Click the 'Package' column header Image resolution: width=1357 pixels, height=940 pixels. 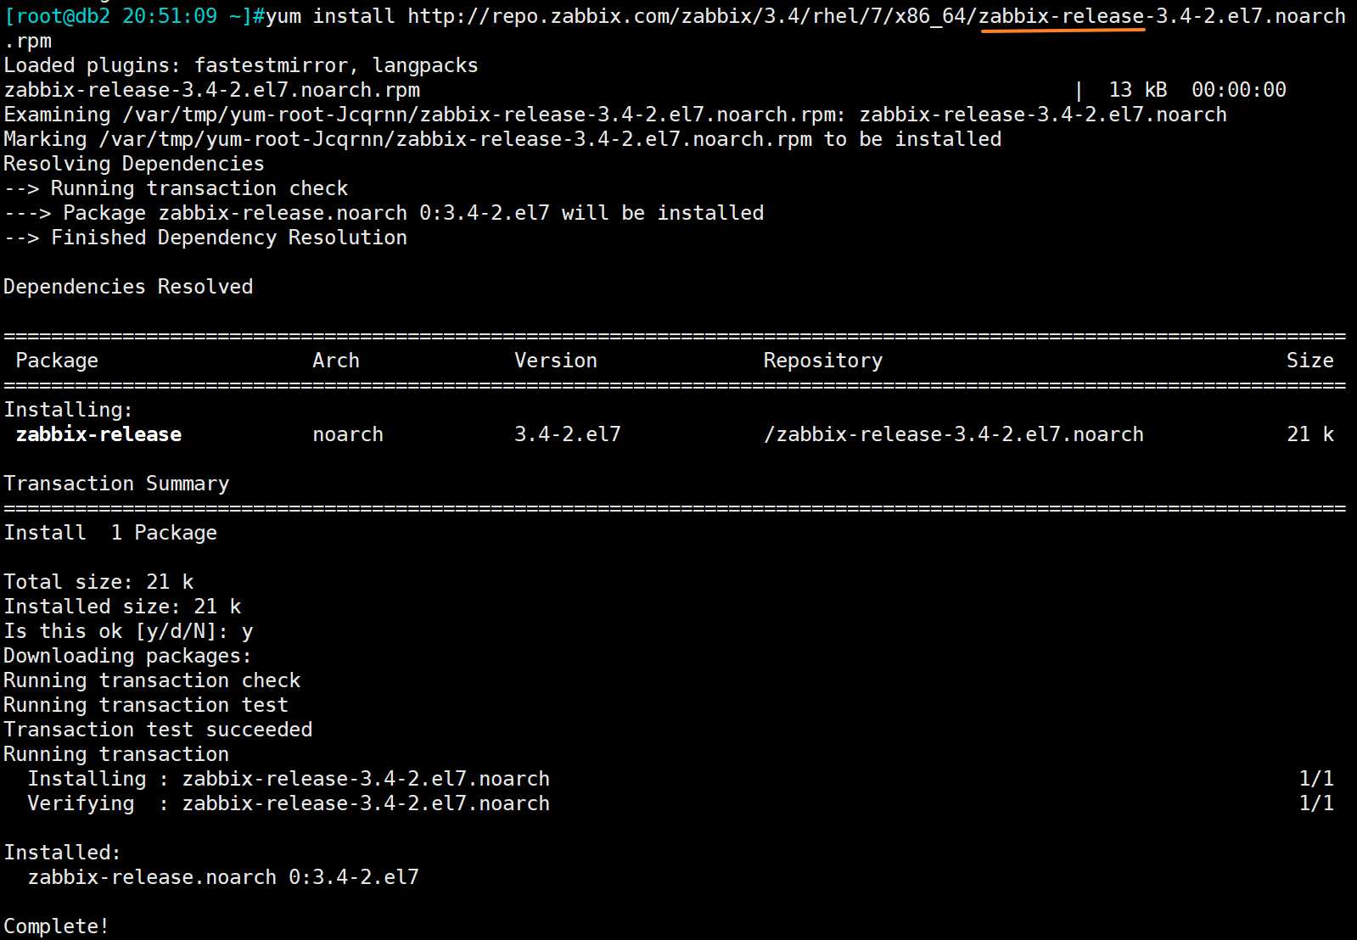tap(57, 361)
